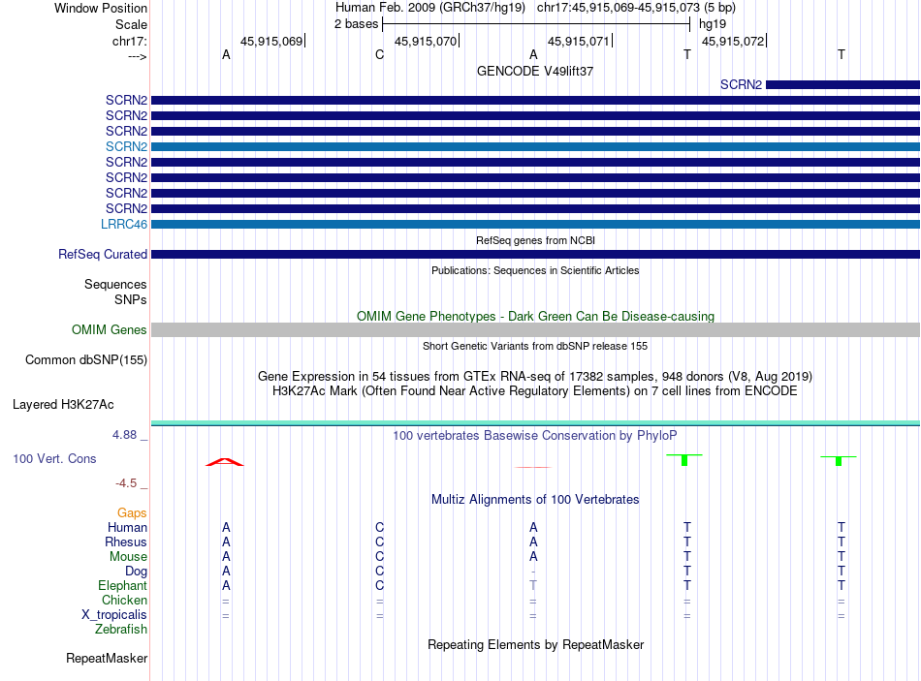The image size is (921, 681).
Task: Click 'Repeating Elements by RepeatMasker' title
Action: [536, 644]
